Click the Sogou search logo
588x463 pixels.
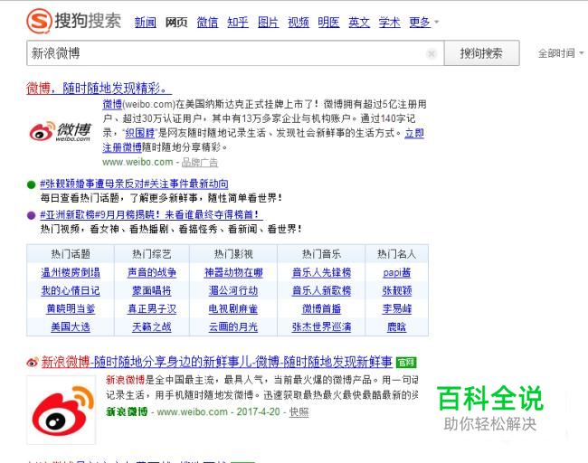(73, 21)
